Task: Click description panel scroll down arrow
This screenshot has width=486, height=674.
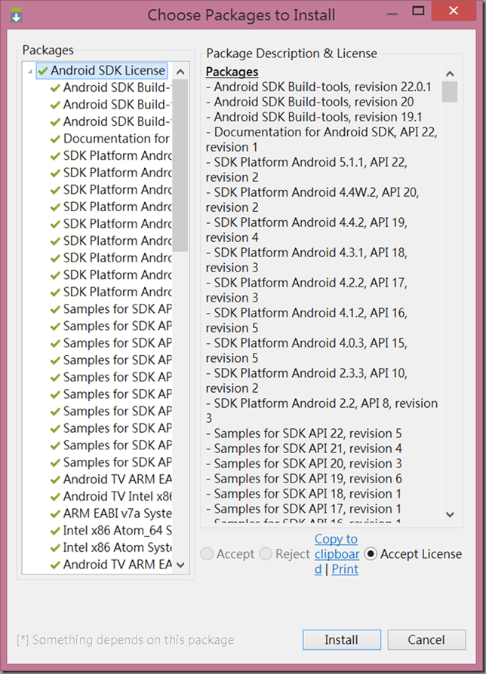Action: click(450, 514)
